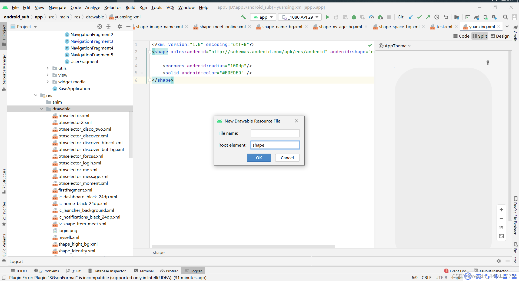Zoom out the design preview
The height and width of the screenshot is (281, 519).
coord(501,219)
